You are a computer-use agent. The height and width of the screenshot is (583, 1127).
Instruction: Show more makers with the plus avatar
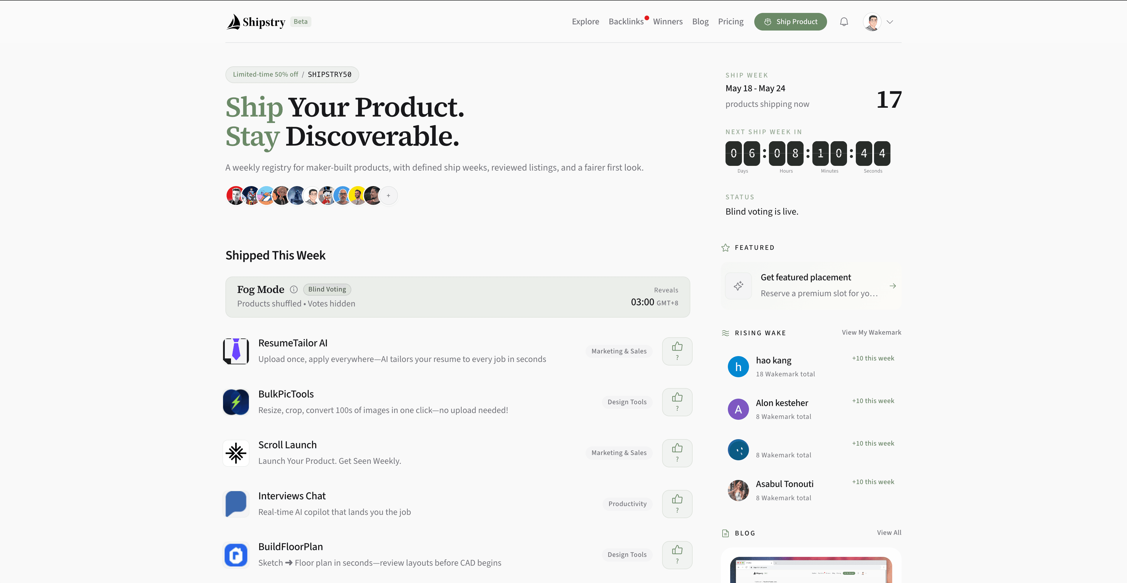[x=389, y=196]
